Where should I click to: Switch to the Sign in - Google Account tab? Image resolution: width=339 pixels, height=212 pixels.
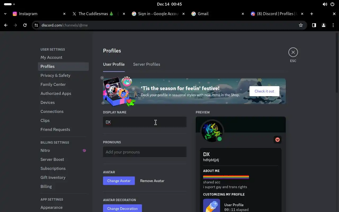pyautogui.click(x=158, y=14)
